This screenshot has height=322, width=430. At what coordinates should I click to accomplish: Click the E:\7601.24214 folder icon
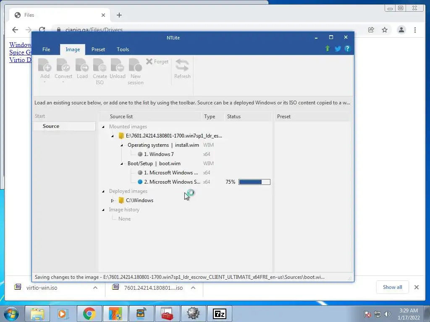[121, 135]
